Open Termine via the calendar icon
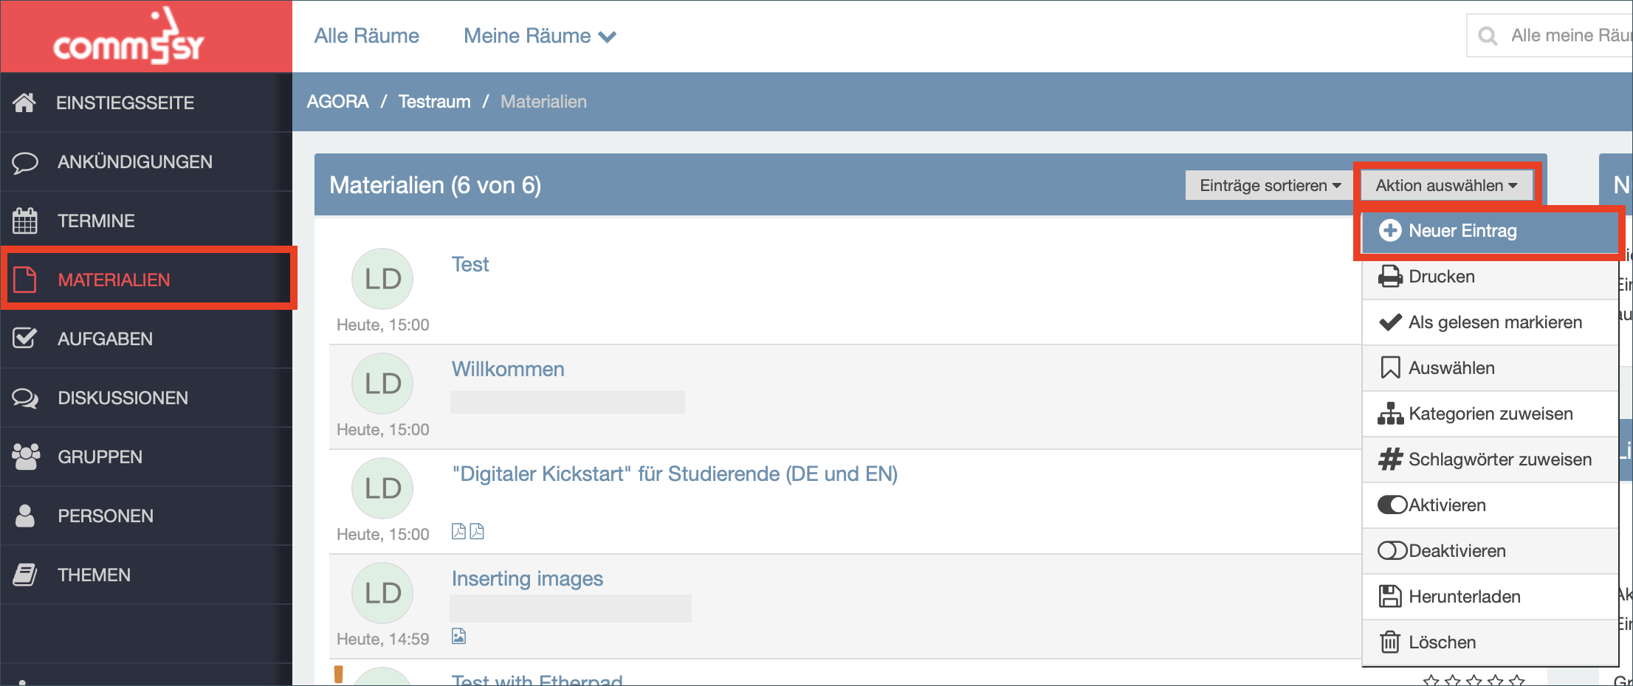1633x686 pixels. 24,221
